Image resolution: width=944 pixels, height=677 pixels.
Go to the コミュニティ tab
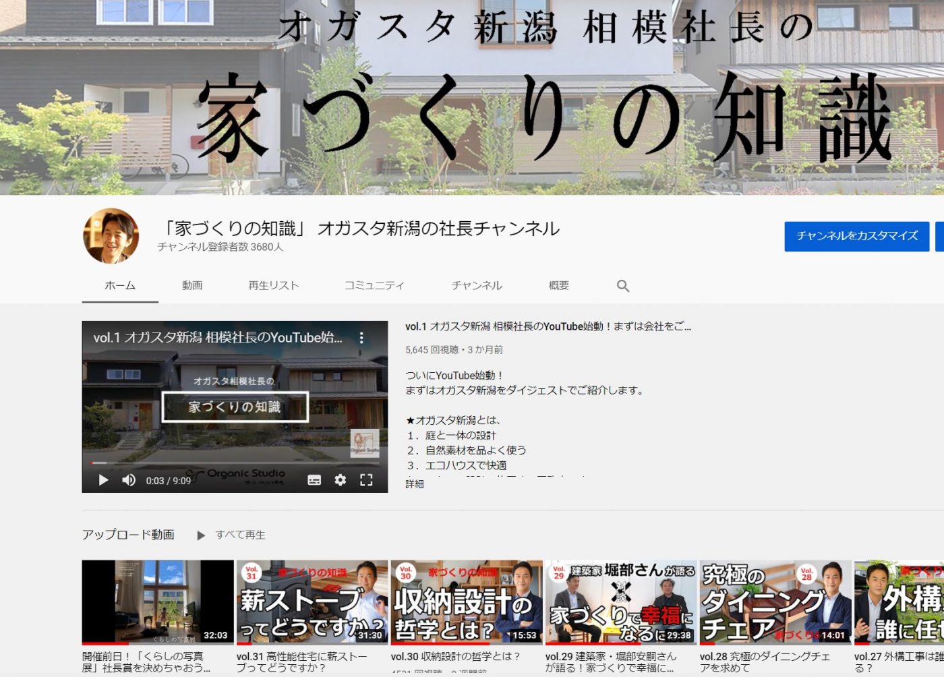tap(375, 286)
